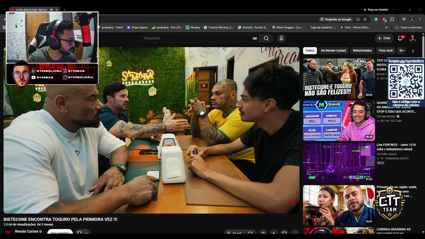Open the media control icon in Chrome toolbar
This screenshot has height=239, width=425.
pyautogui.click(x=404, y=19)
